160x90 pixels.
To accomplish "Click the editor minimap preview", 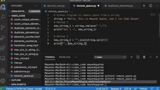I will point(154,14).
